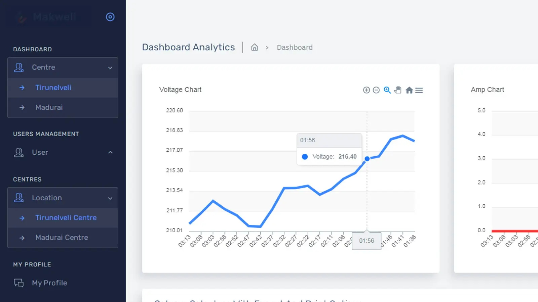The image size is (538, 302).
Task: Click the My Profile chat icon
Action: click(x=19, y=283)
